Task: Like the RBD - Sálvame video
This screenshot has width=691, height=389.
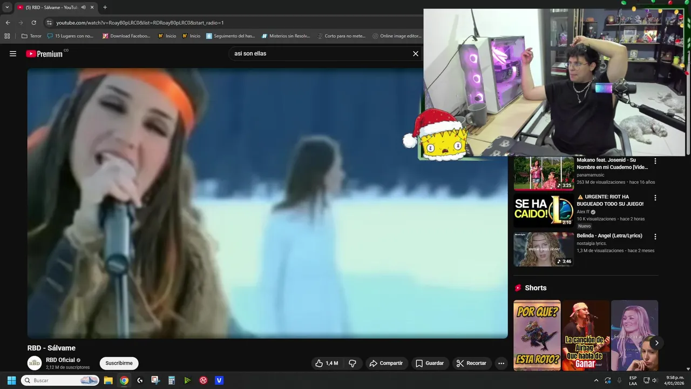Action: pyautogui.click(x=327, y=363)
